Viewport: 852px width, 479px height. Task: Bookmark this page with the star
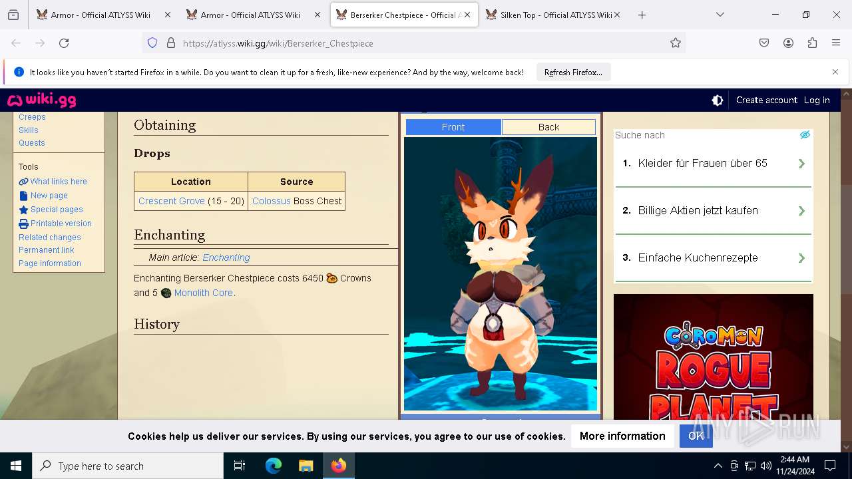click(676, 43)
